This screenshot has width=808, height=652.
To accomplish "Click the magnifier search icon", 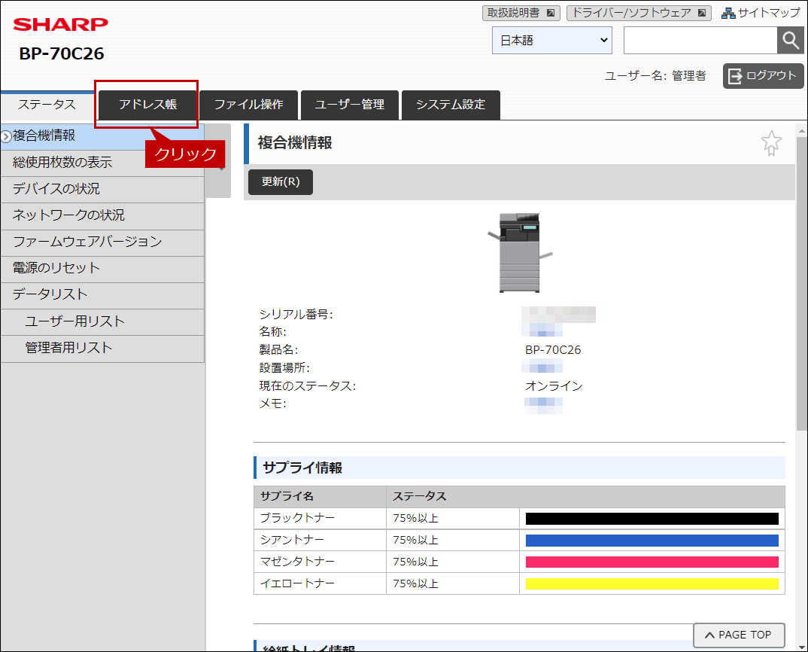I will click(790, 40).
